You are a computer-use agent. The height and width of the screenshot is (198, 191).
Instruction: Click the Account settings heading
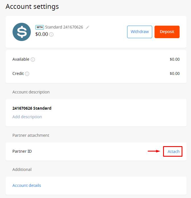pos(32,7)
